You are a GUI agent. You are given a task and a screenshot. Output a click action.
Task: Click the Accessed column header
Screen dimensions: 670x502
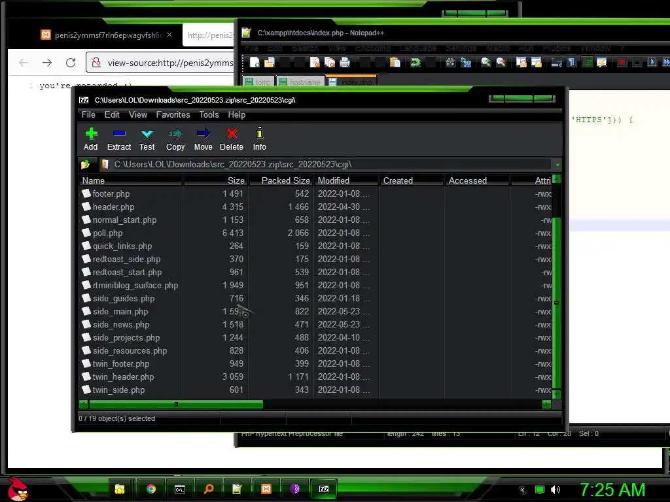[x=477, y=180]
